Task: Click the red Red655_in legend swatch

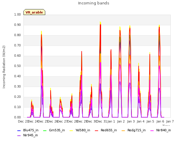Action: tap(97, 130)
